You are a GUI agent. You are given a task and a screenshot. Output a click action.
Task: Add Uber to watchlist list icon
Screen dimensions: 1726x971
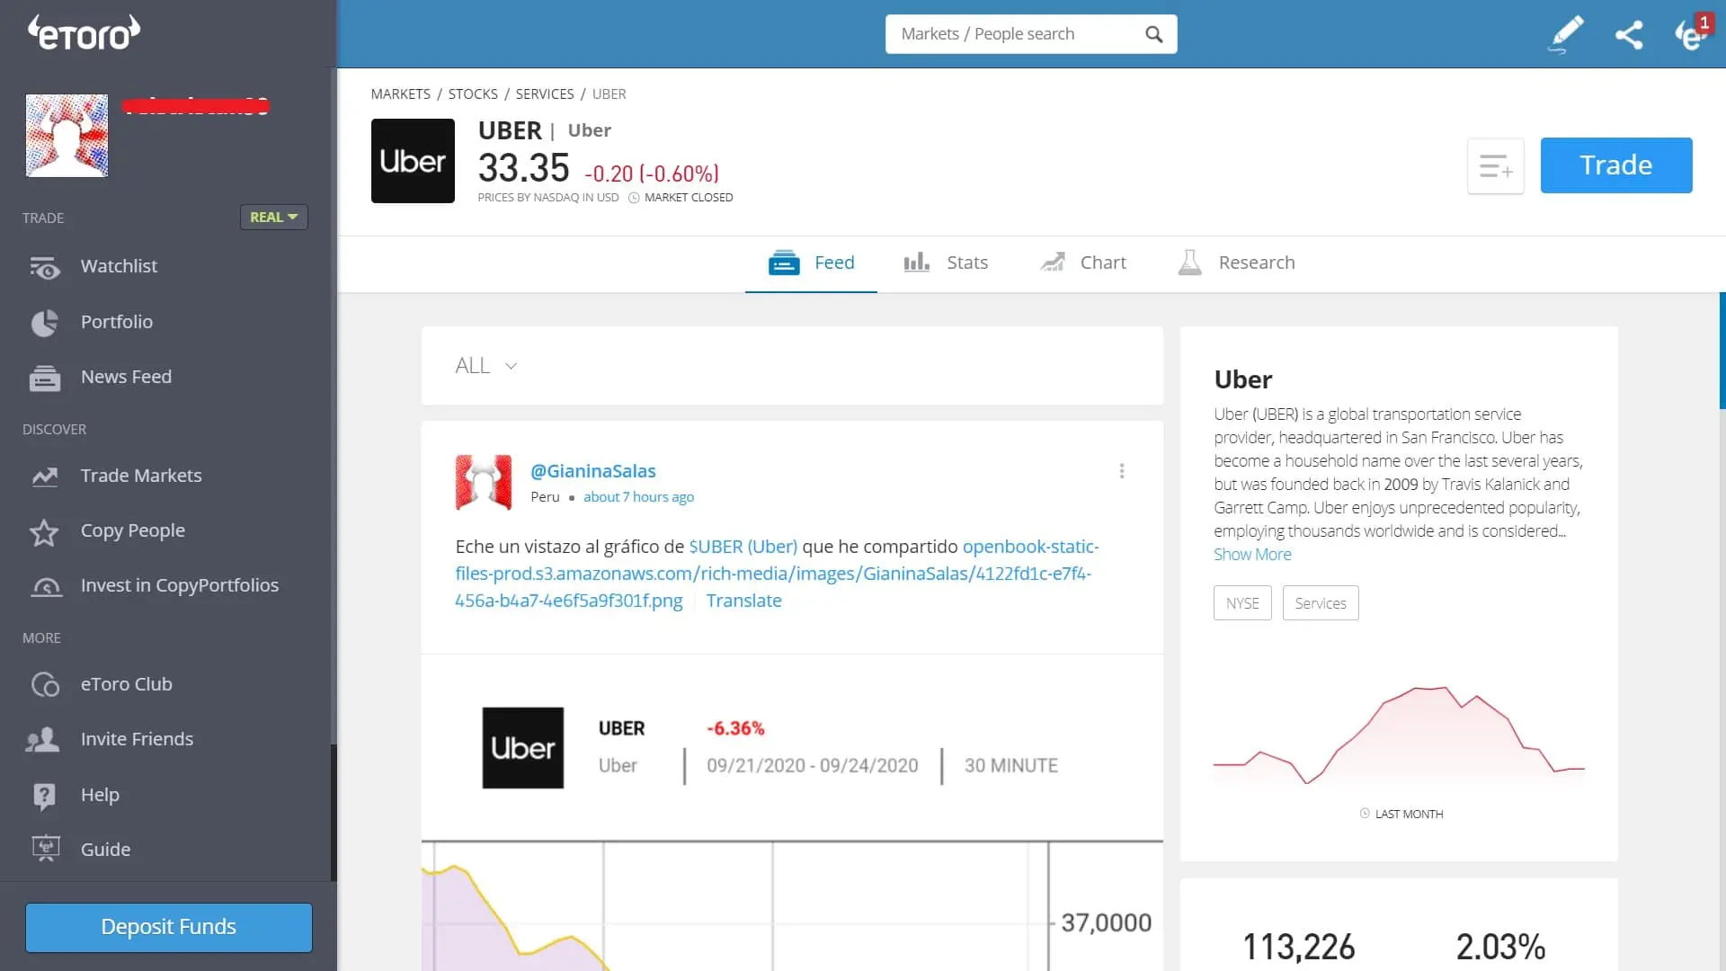click(1496, 166)
